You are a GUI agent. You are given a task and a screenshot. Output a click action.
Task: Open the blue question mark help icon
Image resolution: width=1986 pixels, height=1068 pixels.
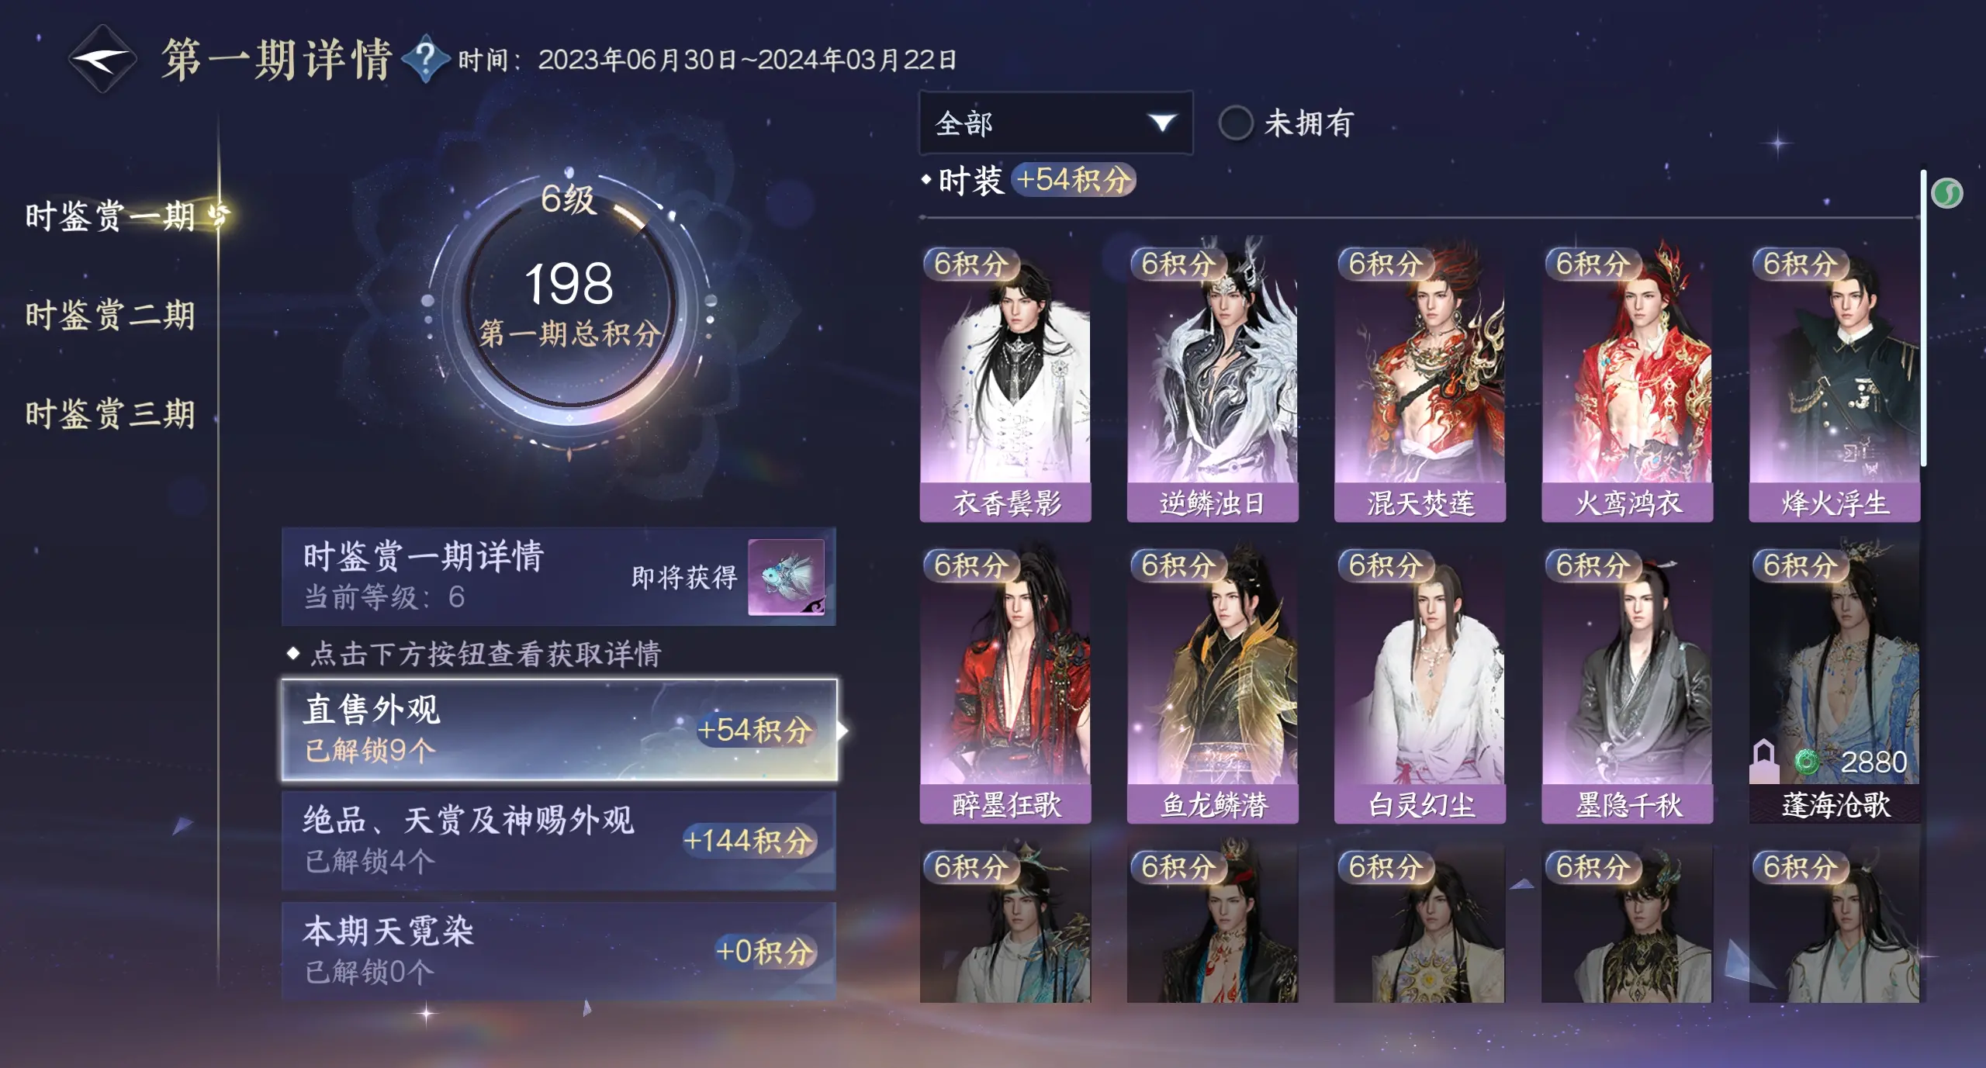tap(425, 59)
